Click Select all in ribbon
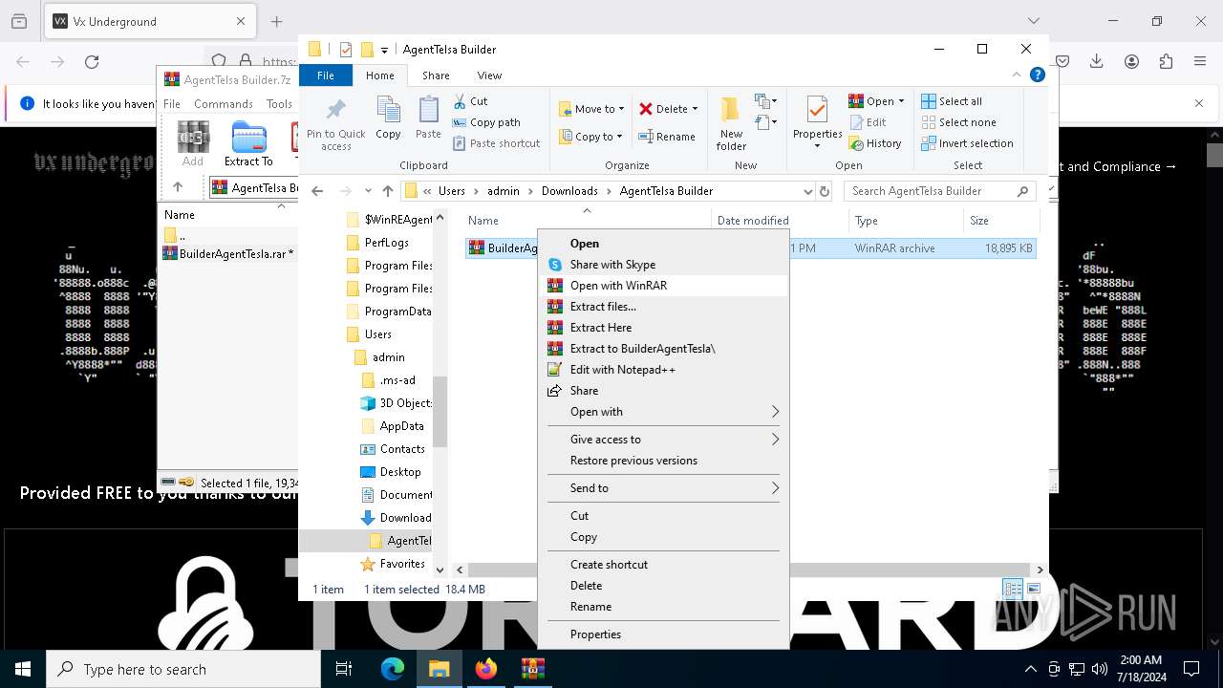 click(951, 101)
